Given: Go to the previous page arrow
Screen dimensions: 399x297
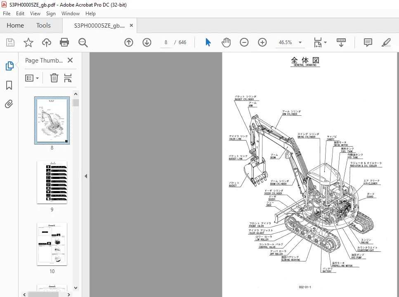Looking at the screenshot, I should 129,42.
